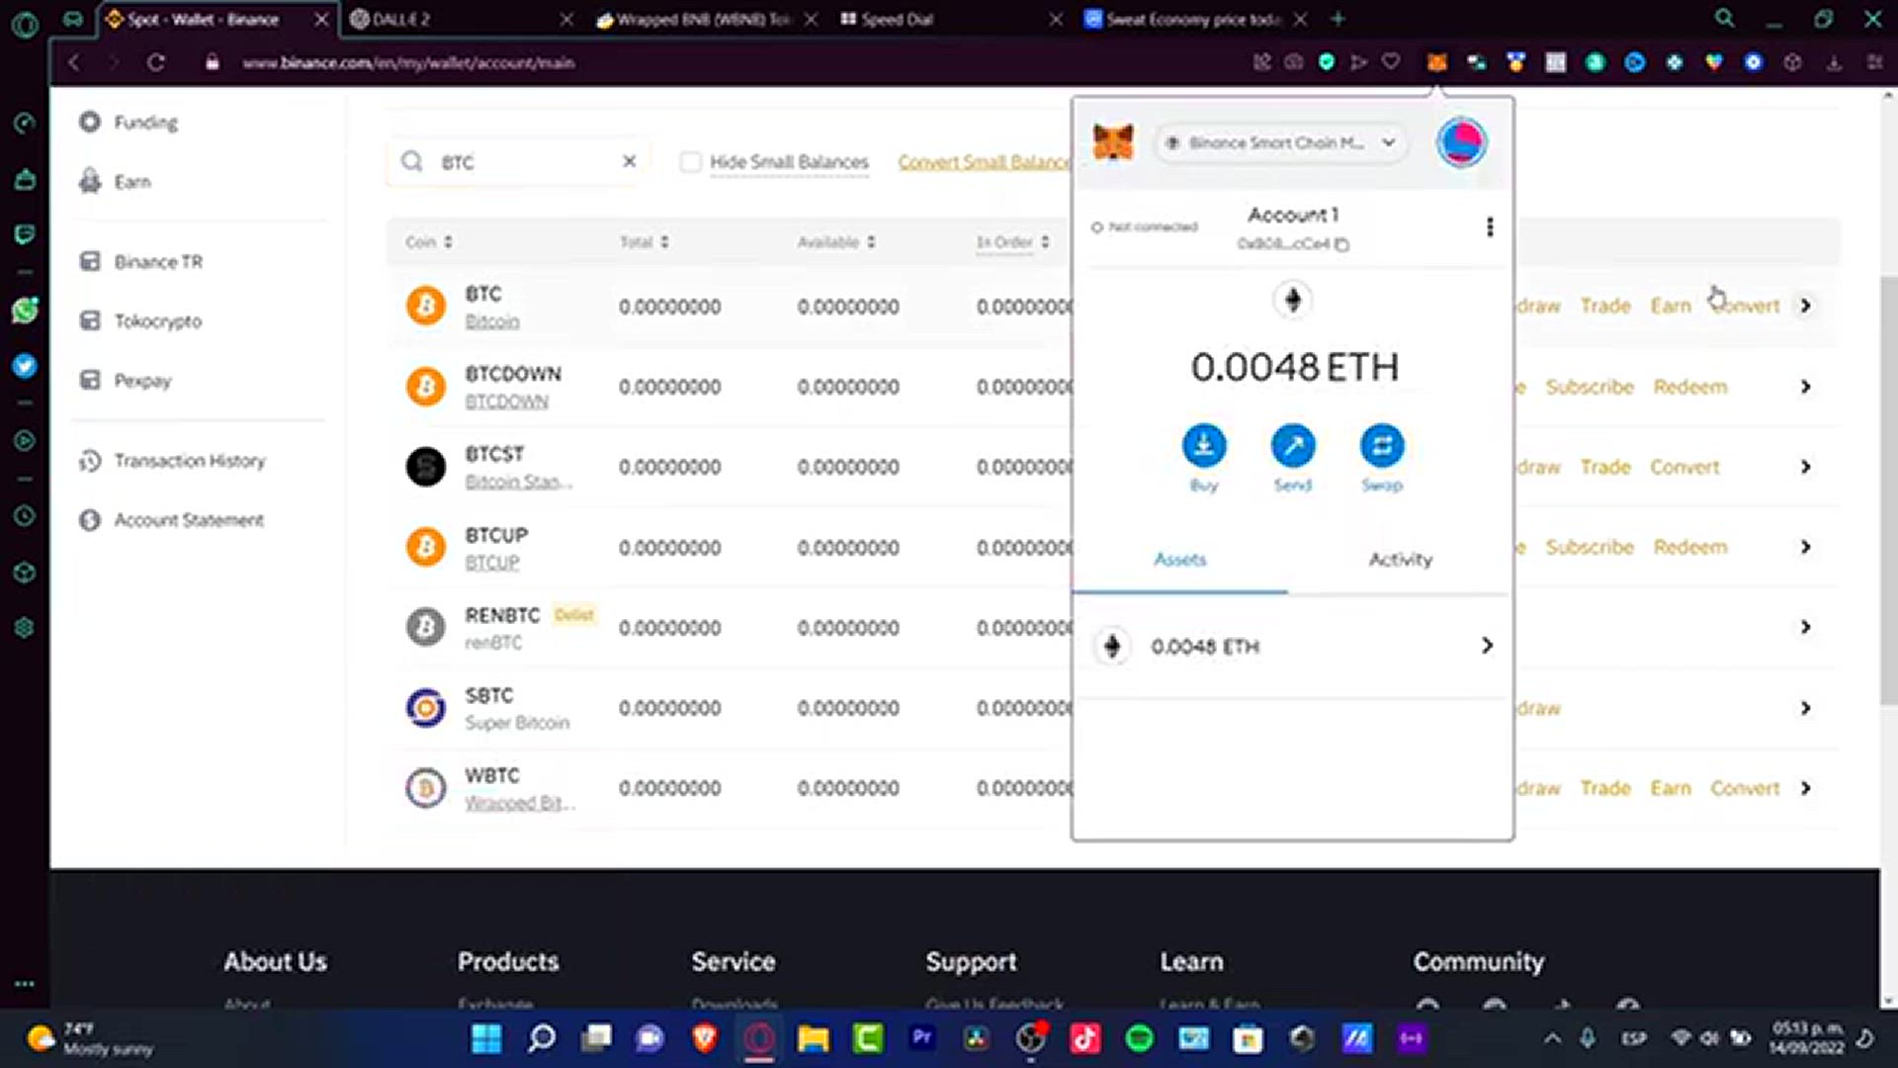
Task: Click the SBTC Super Bitcoin coin icon
Action: click(426, 708)
